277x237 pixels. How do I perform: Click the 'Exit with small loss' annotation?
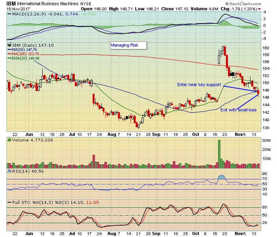[x=238, y=110]
